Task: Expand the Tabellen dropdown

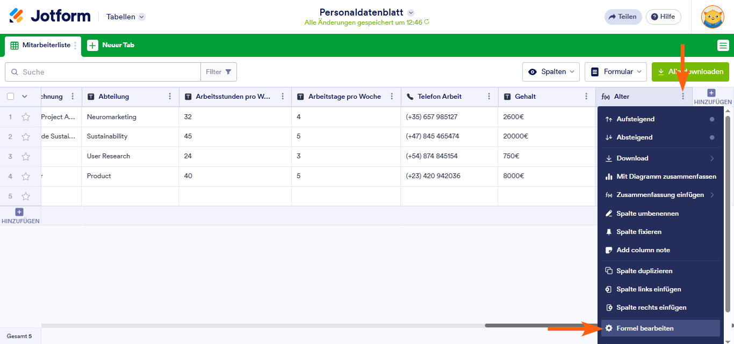Action: click(126, 17)
